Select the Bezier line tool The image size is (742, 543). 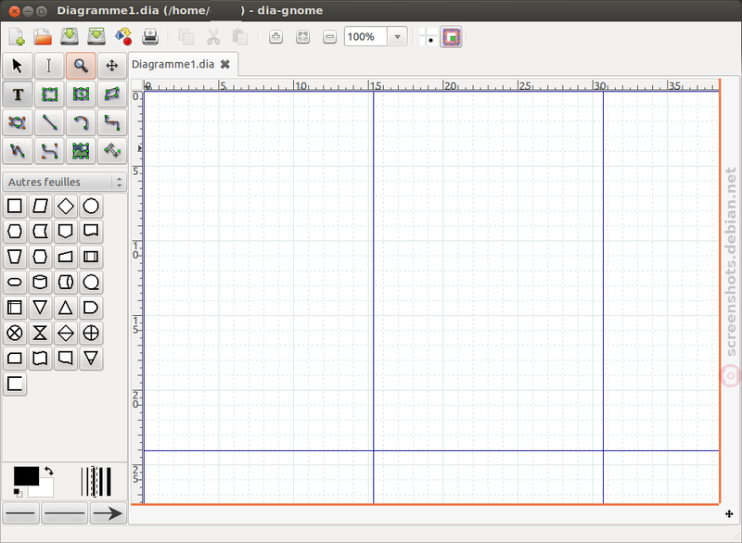pos(49,151)
